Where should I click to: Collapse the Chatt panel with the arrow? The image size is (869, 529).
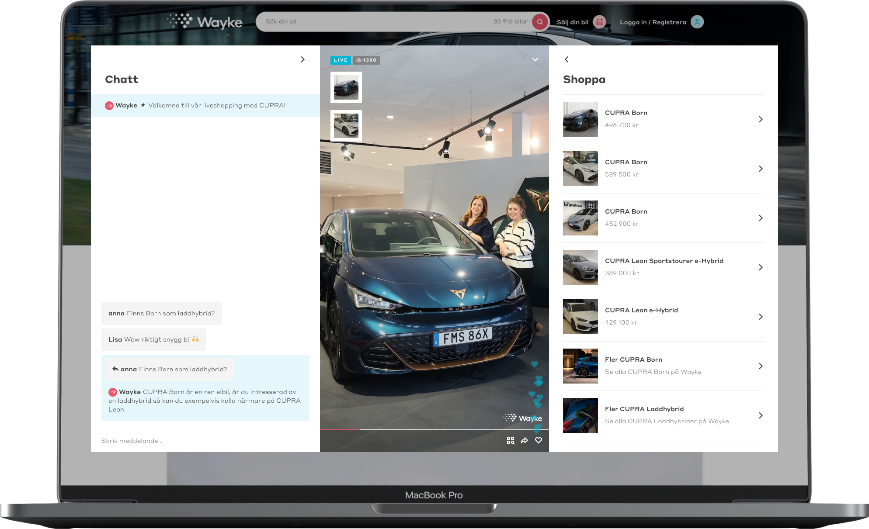(x=302, y=59)
